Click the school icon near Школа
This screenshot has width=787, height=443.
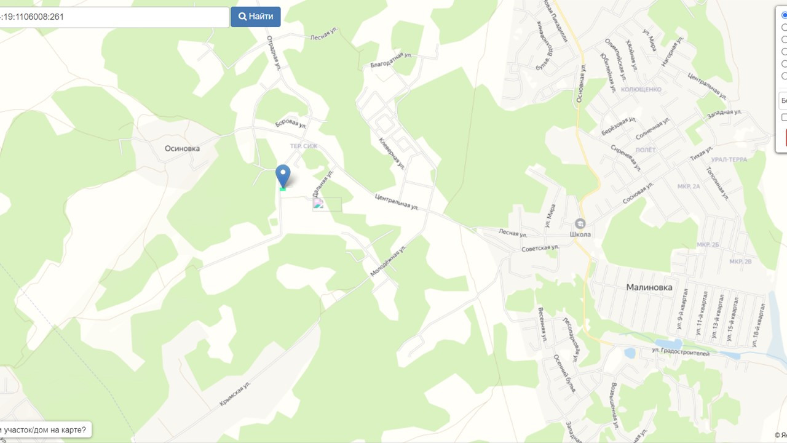coord(580,223)
